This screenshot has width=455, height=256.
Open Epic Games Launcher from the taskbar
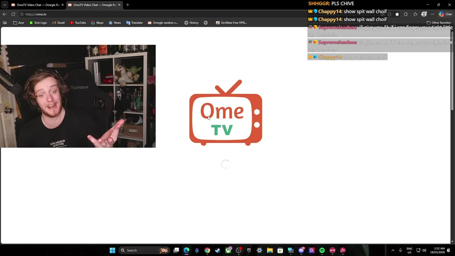249,250
